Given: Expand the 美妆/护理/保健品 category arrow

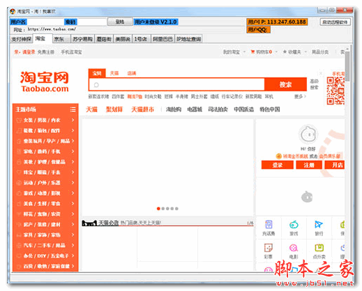Looking at the screenshot, I should click(73, 162).
